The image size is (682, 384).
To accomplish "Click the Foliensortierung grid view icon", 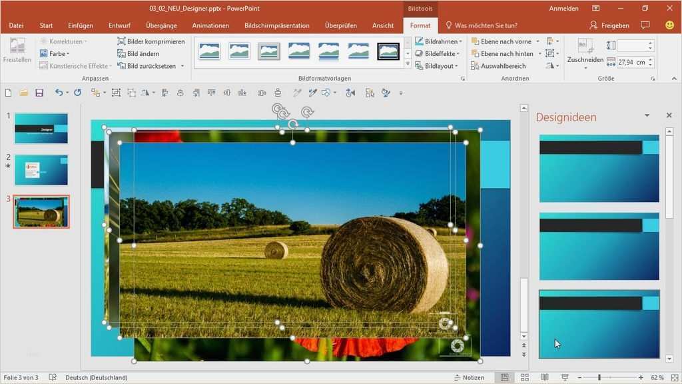I will (524, 377).
